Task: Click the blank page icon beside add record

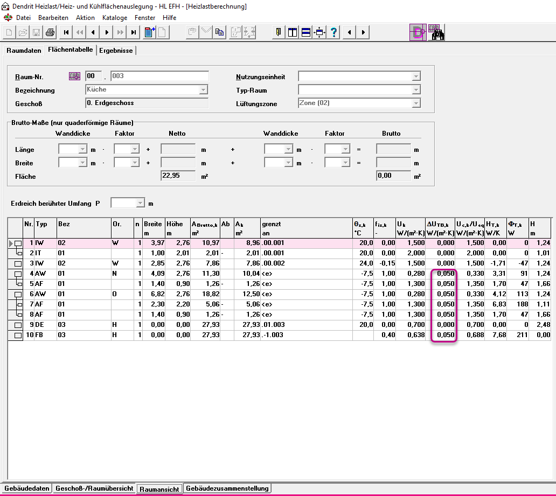Action: pos(163,33)
